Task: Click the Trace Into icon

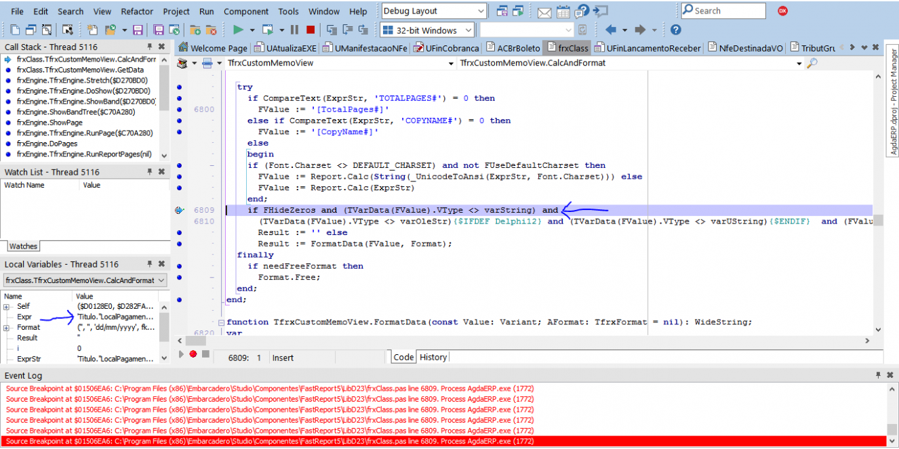Action: [332, 30]
